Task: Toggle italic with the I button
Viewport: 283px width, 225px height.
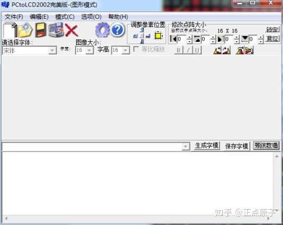Action: point(188,50)
